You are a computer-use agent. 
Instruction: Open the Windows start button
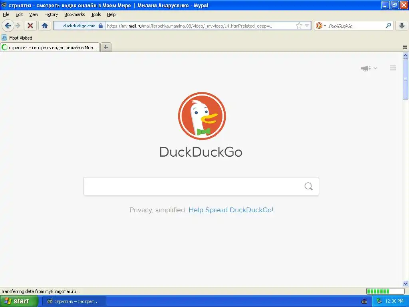(19, 301)
